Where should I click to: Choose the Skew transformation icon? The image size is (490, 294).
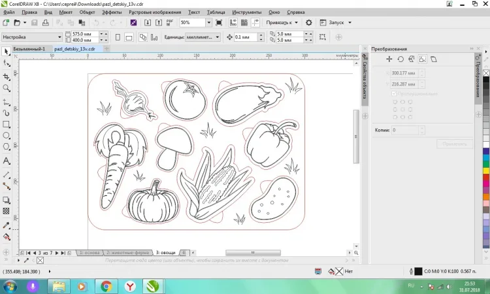coord(434,59)
